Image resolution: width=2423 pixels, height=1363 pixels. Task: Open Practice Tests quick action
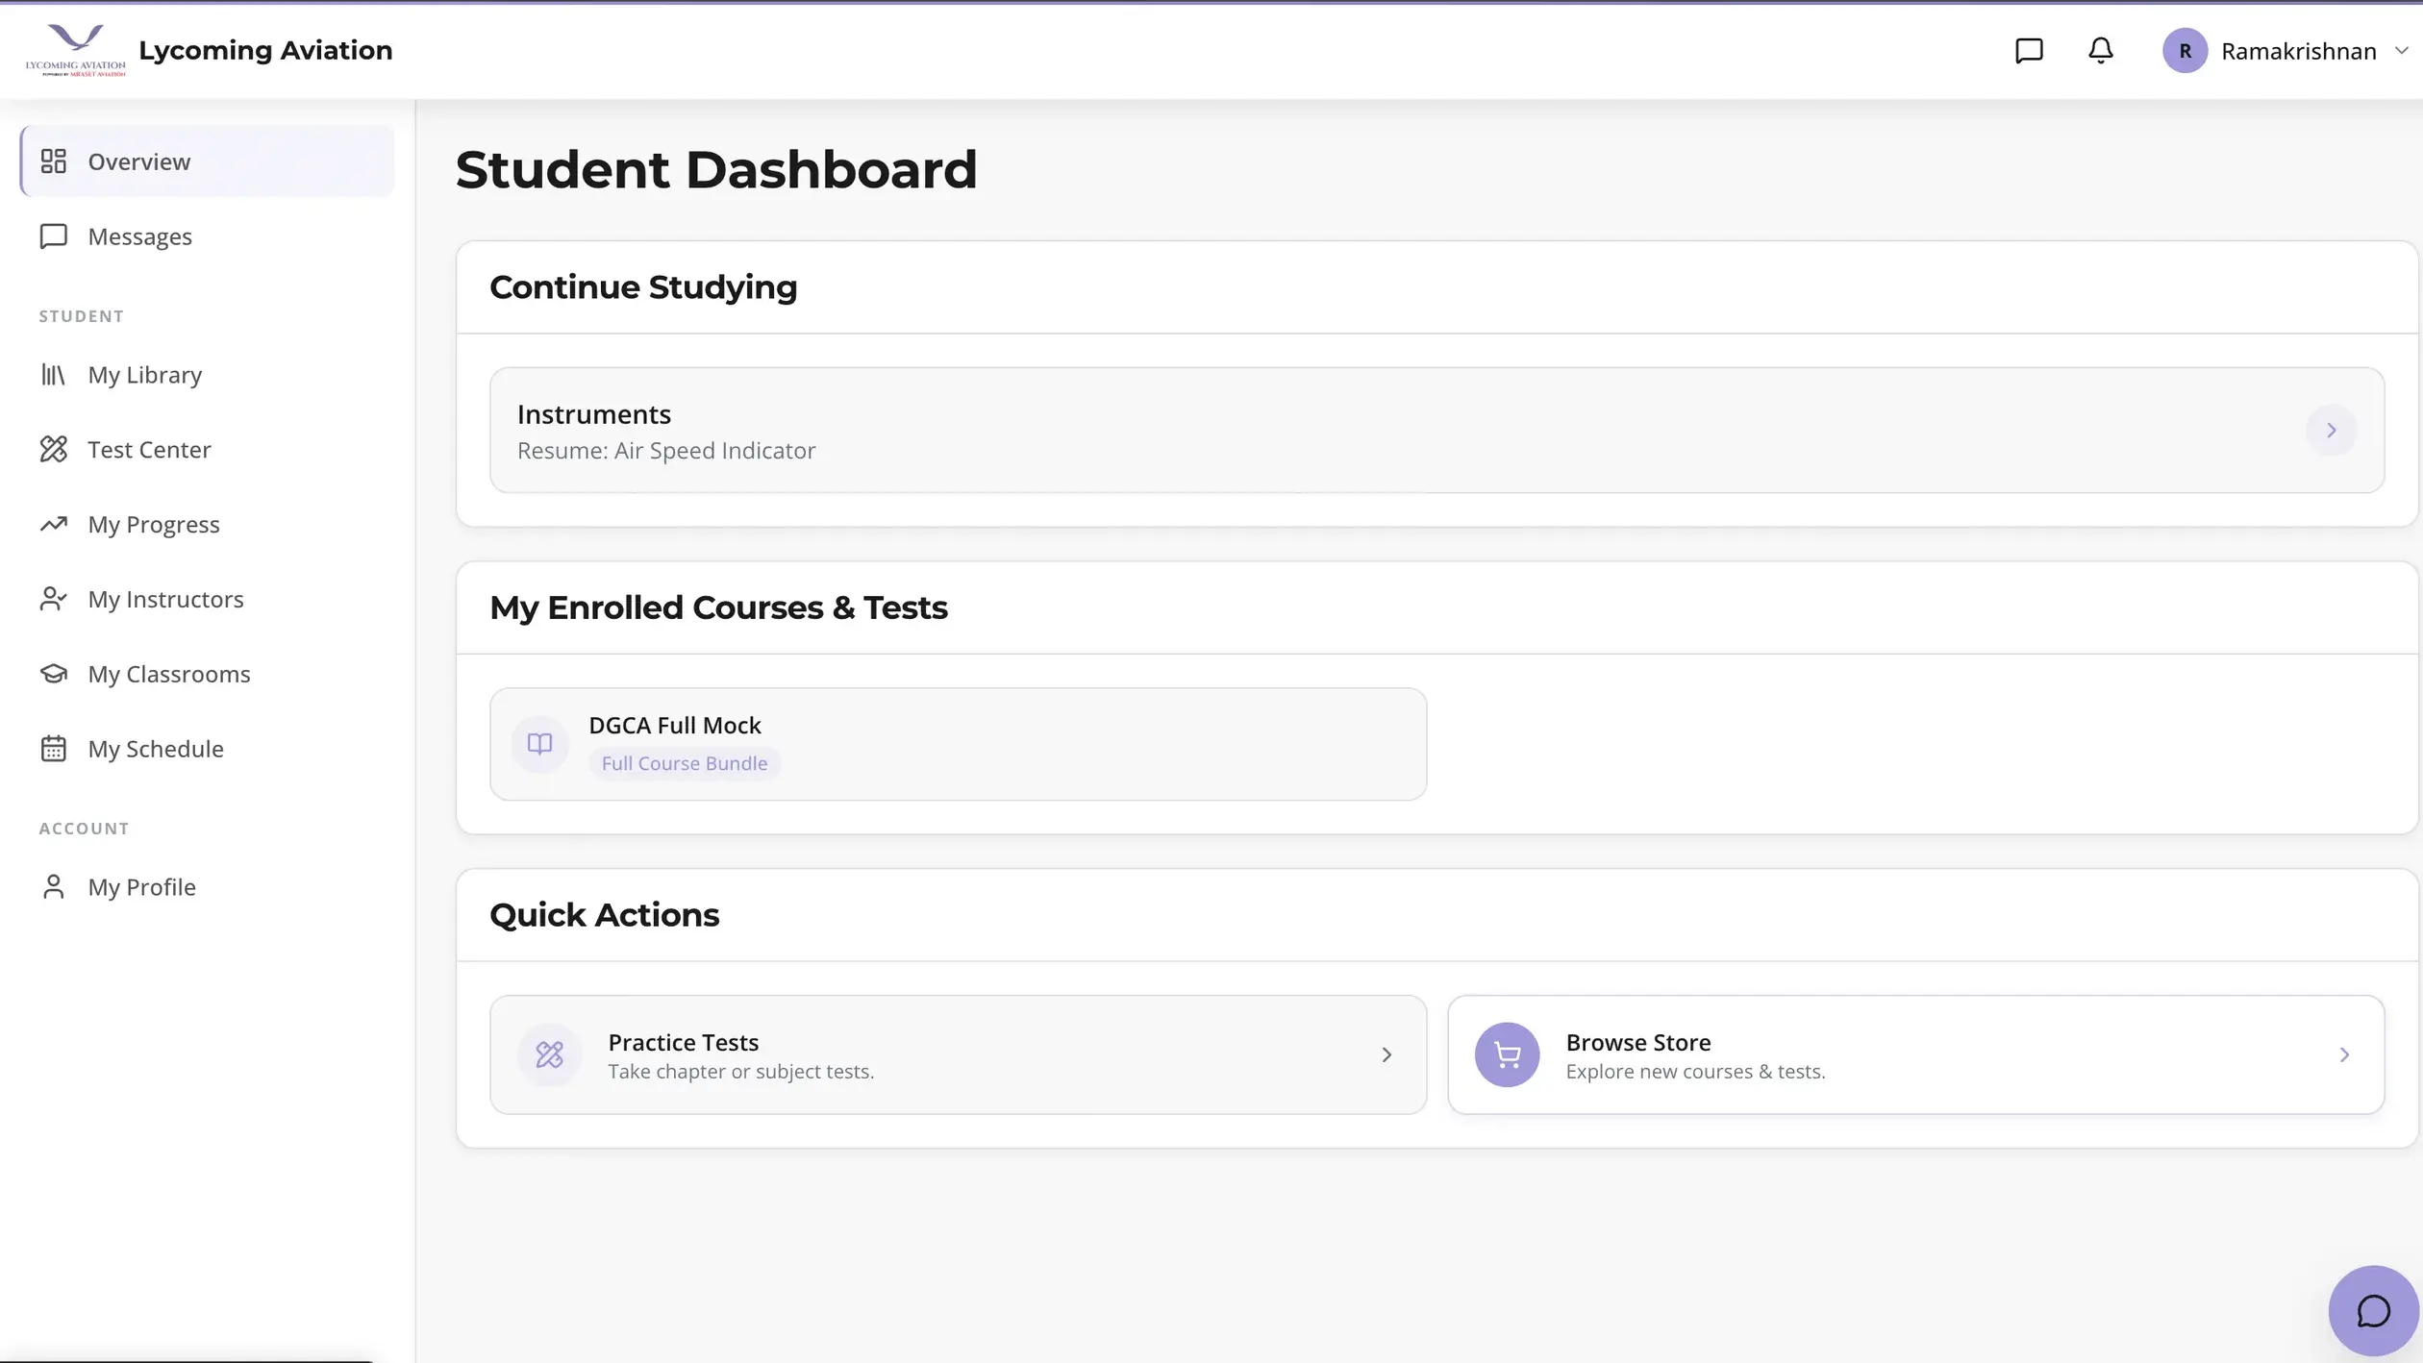[958, 1054]
